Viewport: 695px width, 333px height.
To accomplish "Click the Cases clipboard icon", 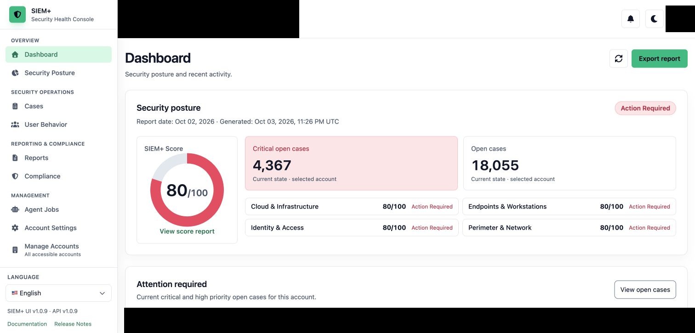I will coord(15,106).
